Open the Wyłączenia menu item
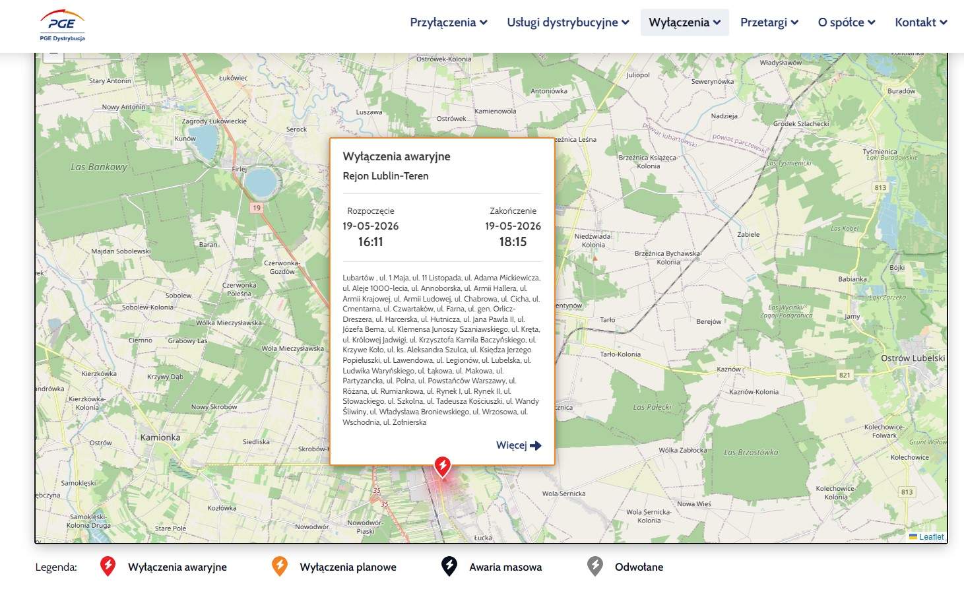Viewport: 964px width, 607px height. [685, 22]
